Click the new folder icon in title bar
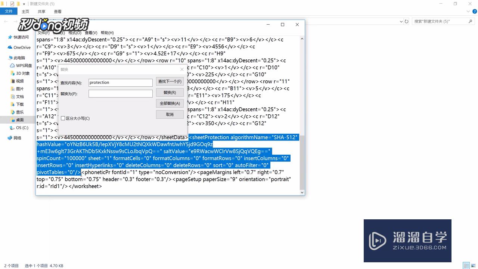The image size is (478, 269). point(18,4)
